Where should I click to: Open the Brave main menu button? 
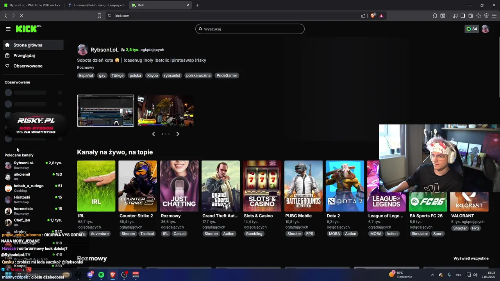tap(494, 16)
